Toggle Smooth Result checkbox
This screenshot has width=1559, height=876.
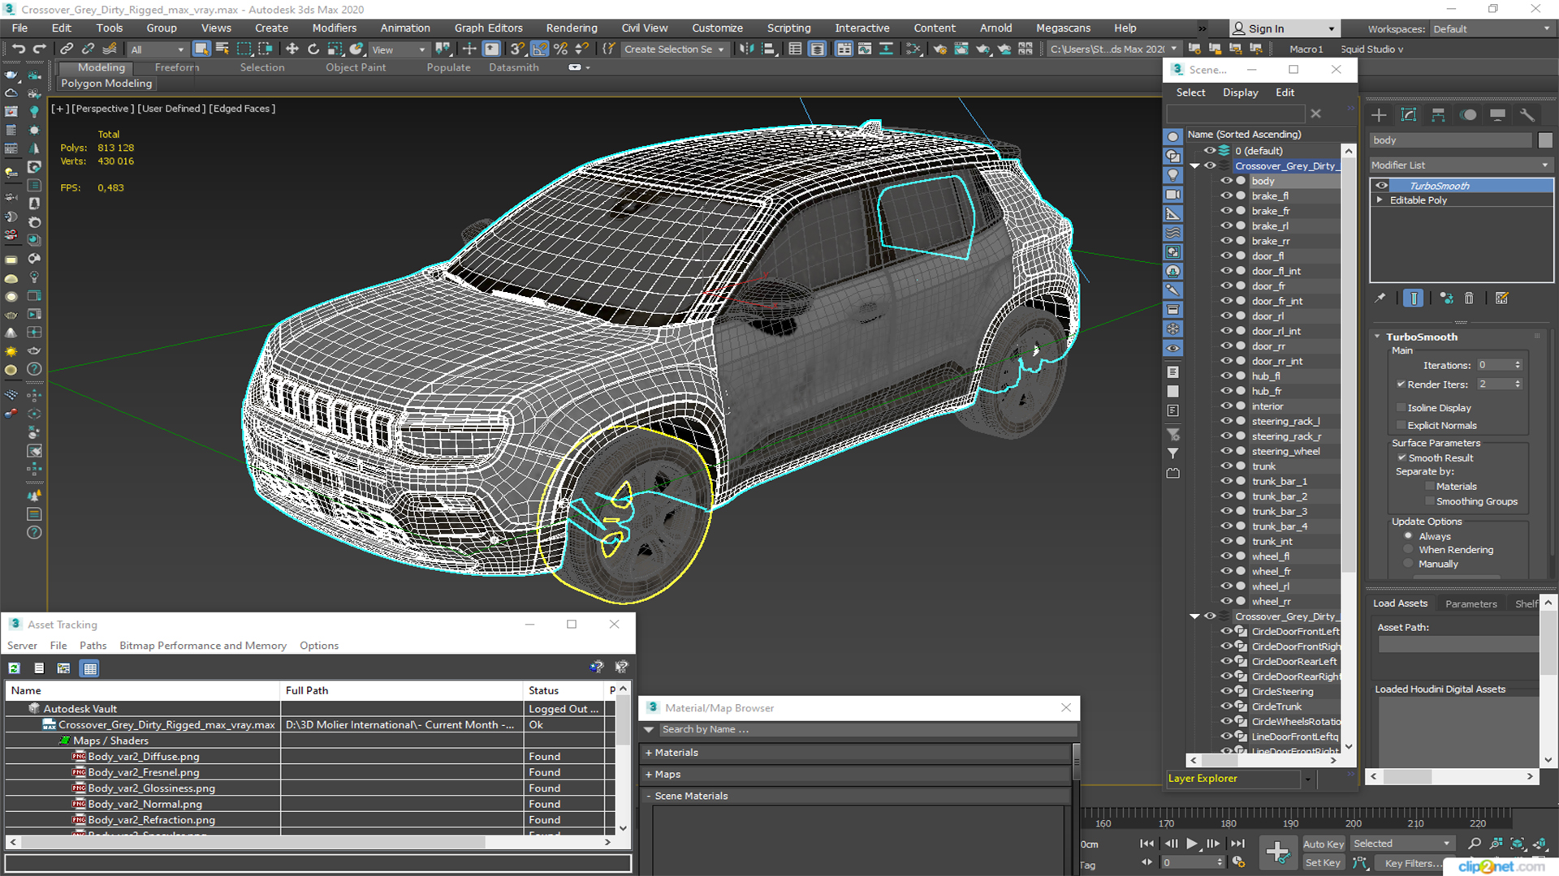[1401, 457]
